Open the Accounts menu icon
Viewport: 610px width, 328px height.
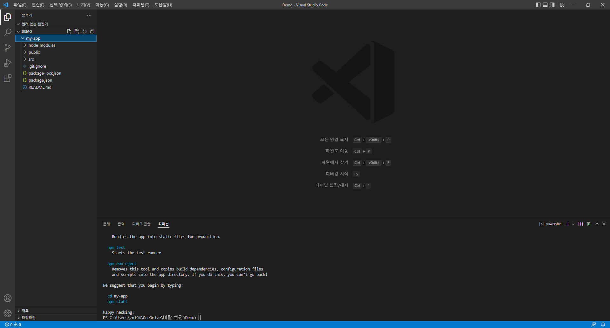[x=8, y=298]
